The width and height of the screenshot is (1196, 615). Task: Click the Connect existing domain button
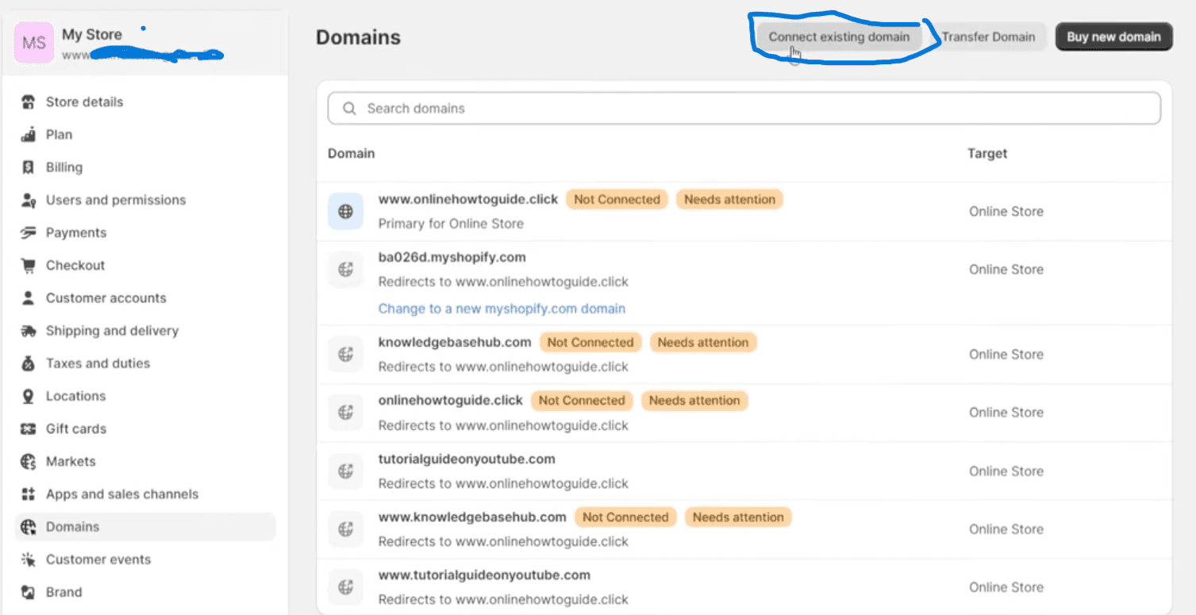pyautogui.click(x=839, y=37)
